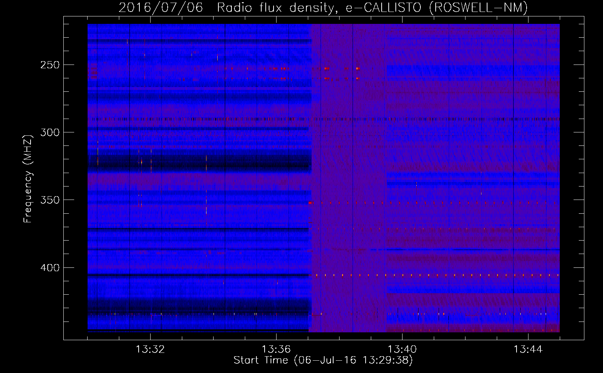
Task: Click the '350' frequency tick label
Action: (50, 200)
